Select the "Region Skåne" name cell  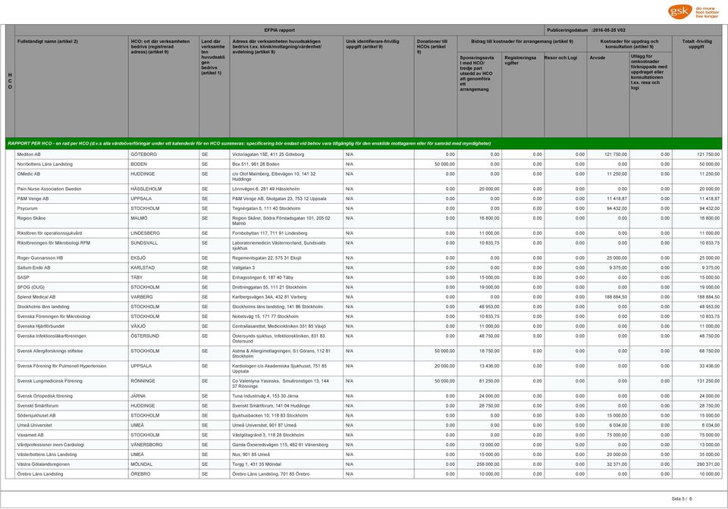coord(71,220)
